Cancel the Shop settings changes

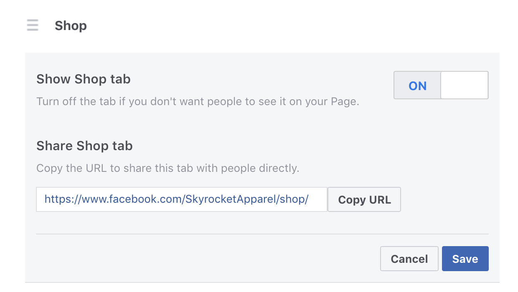pos(409,259)
